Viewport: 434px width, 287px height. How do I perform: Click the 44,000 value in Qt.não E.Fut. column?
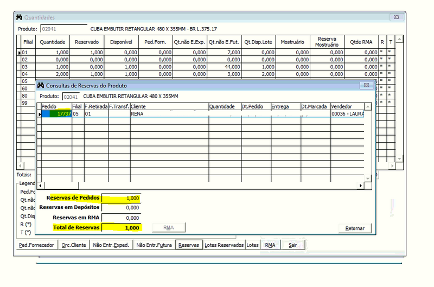pyautogui.click(x=224, y=67)
